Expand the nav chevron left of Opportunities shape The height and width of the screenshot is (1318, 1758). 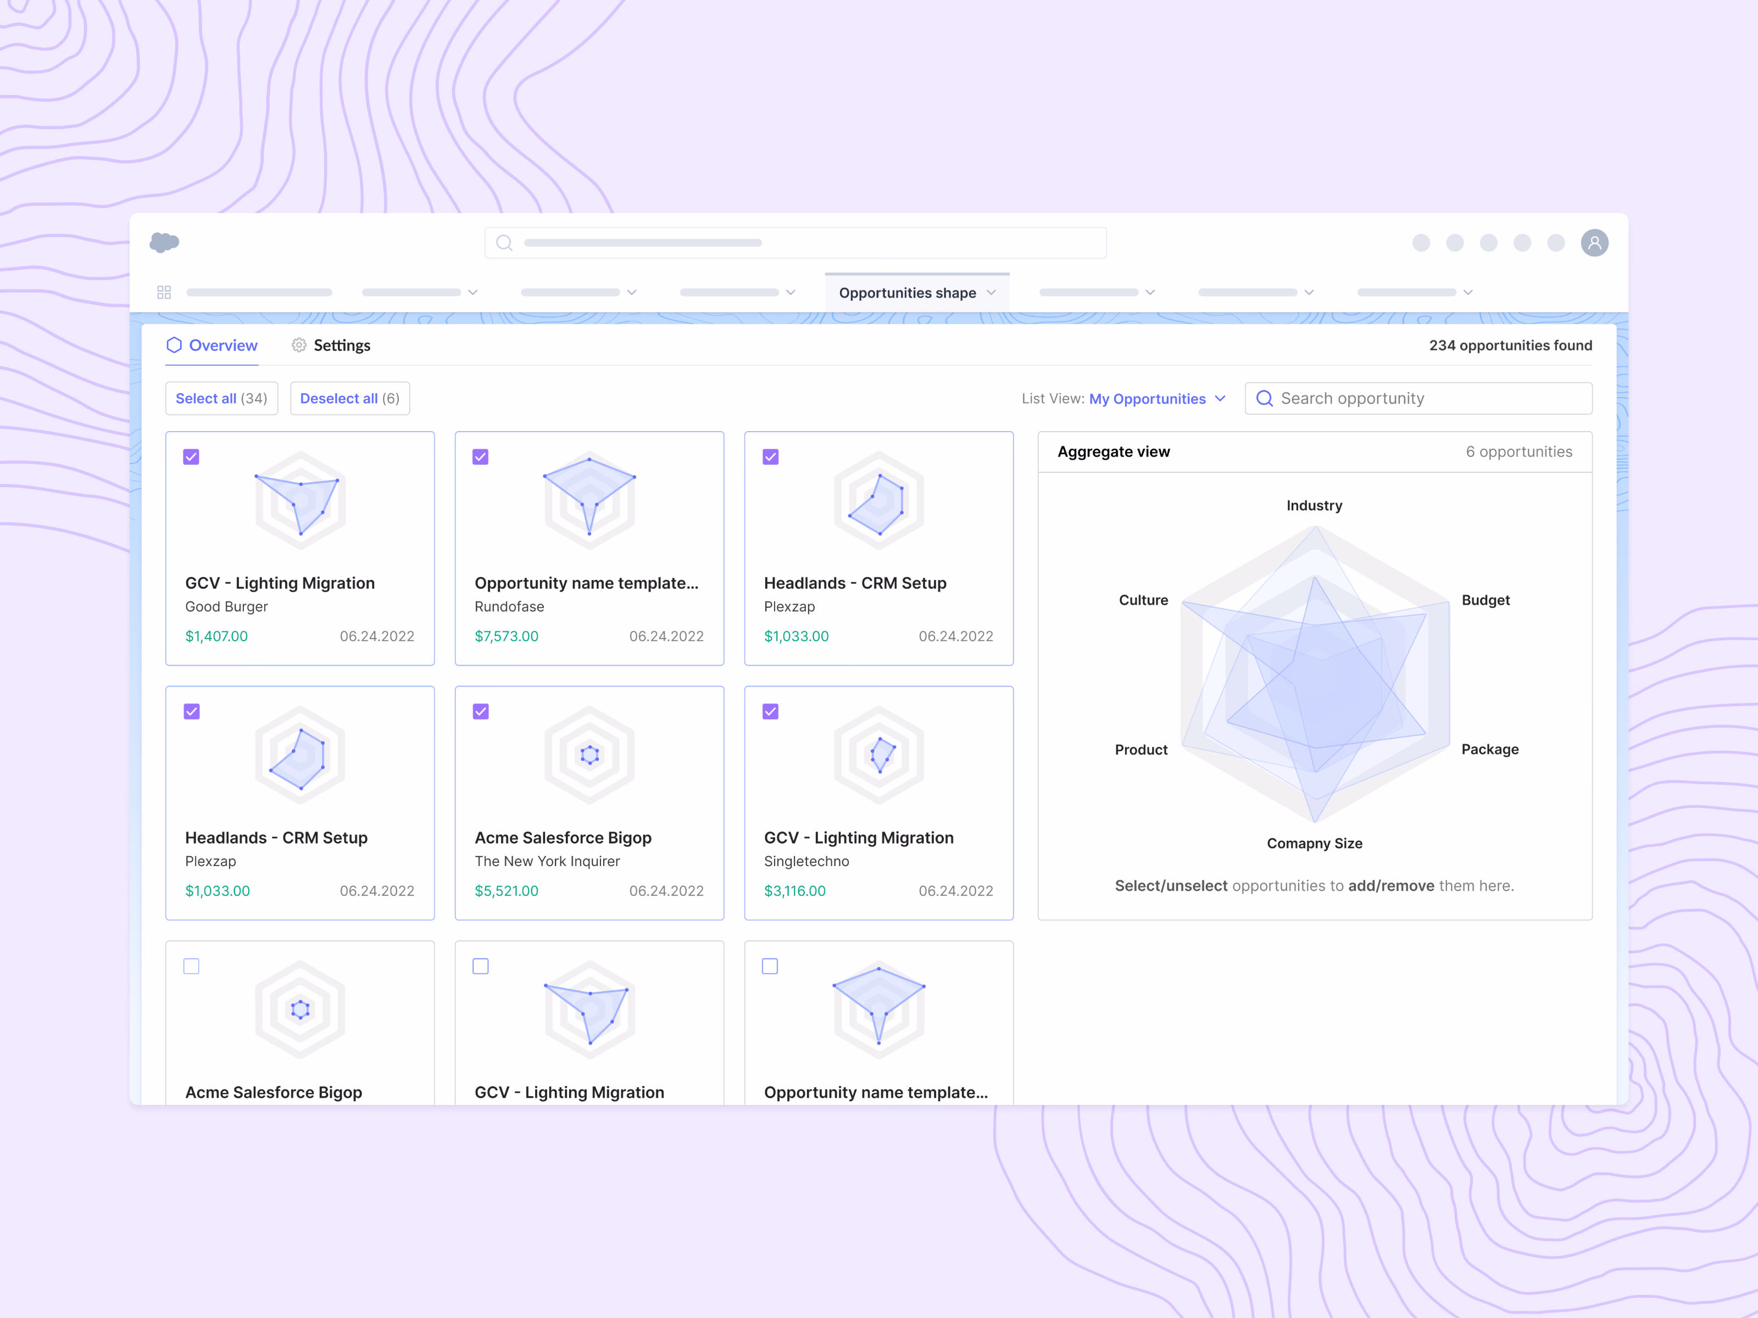[790, 292]
